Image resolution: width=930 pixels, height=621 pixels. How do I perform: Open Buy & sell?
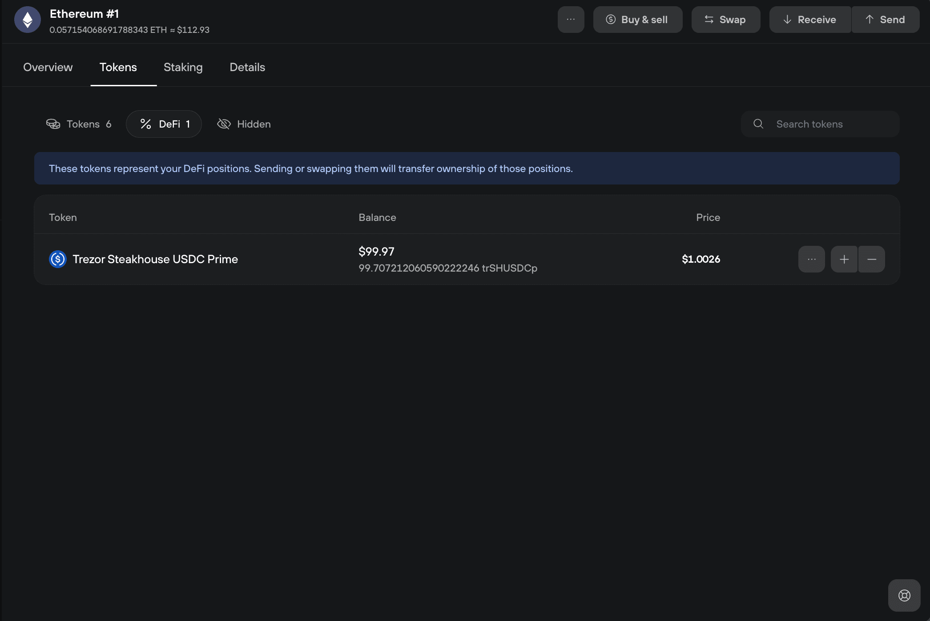pyautogui.click(x=637, y=20)
